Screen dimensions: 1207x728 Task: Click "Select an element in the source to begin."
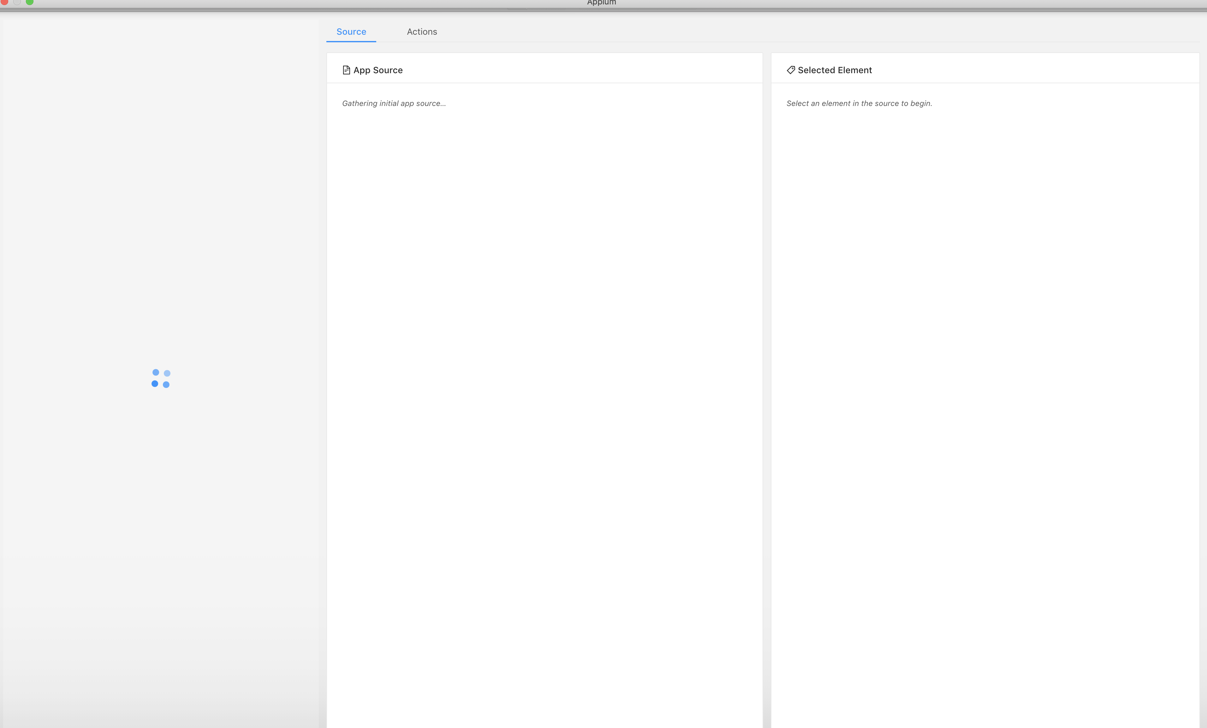click(x=859, y=103)
